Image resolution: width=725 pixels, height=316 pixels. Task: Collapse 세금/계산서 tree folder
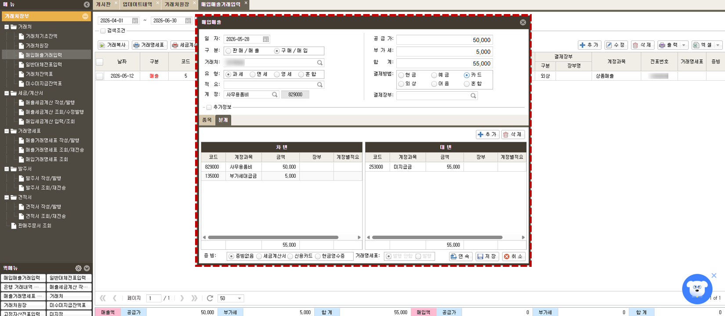pos(7,93)
